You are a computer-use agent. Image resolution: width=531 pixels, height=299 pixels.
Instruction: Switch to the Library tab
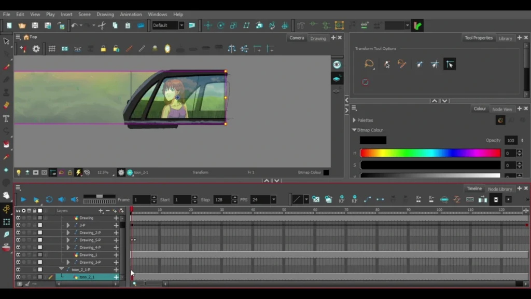505,38
